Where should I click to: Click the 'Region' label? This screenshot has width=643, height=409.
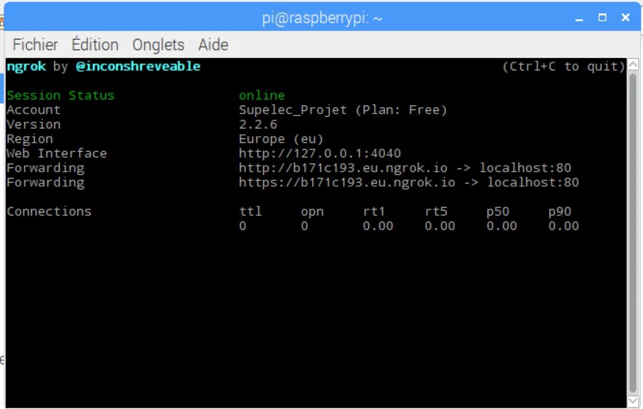pyautogui.click(x=29, y=139)
